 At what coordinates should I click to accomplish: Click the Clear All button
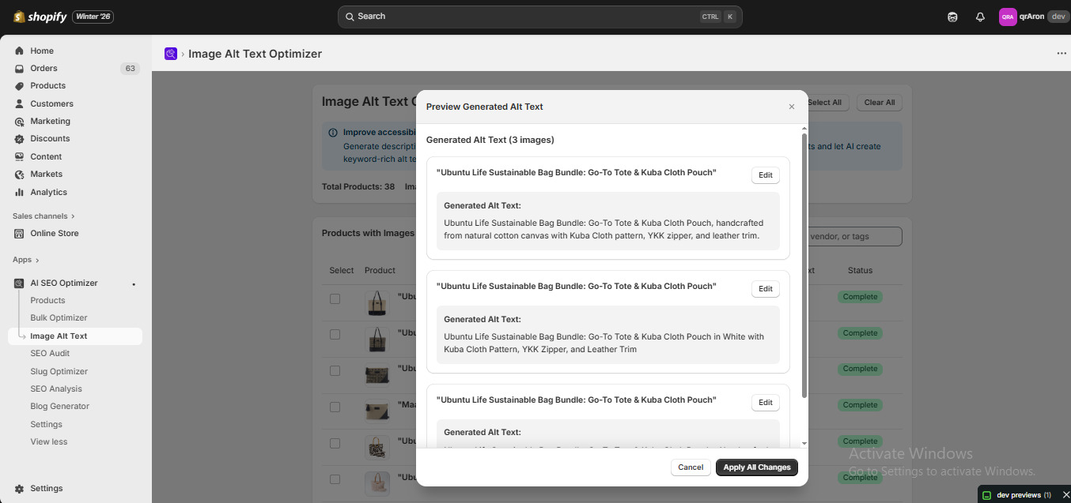880,103
